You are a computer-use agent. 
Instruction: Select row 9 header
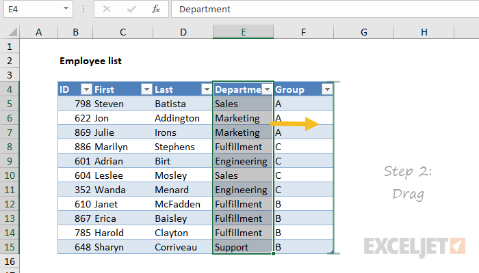(x=10, y=161)
